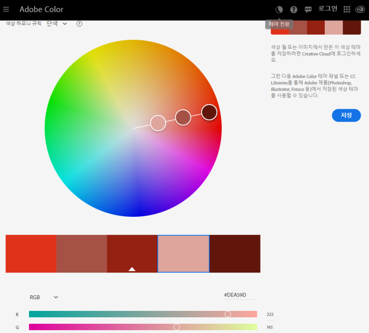Click the light pink swatch in top-right theme preview
Viewport: 369px width, 333px height.
pos(333,28)
